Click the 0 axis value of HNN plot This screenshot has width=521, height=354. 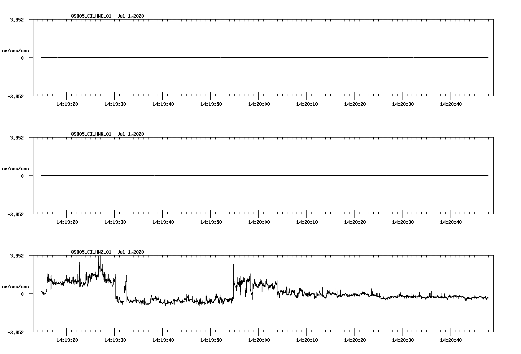click(x=22, y=176)
